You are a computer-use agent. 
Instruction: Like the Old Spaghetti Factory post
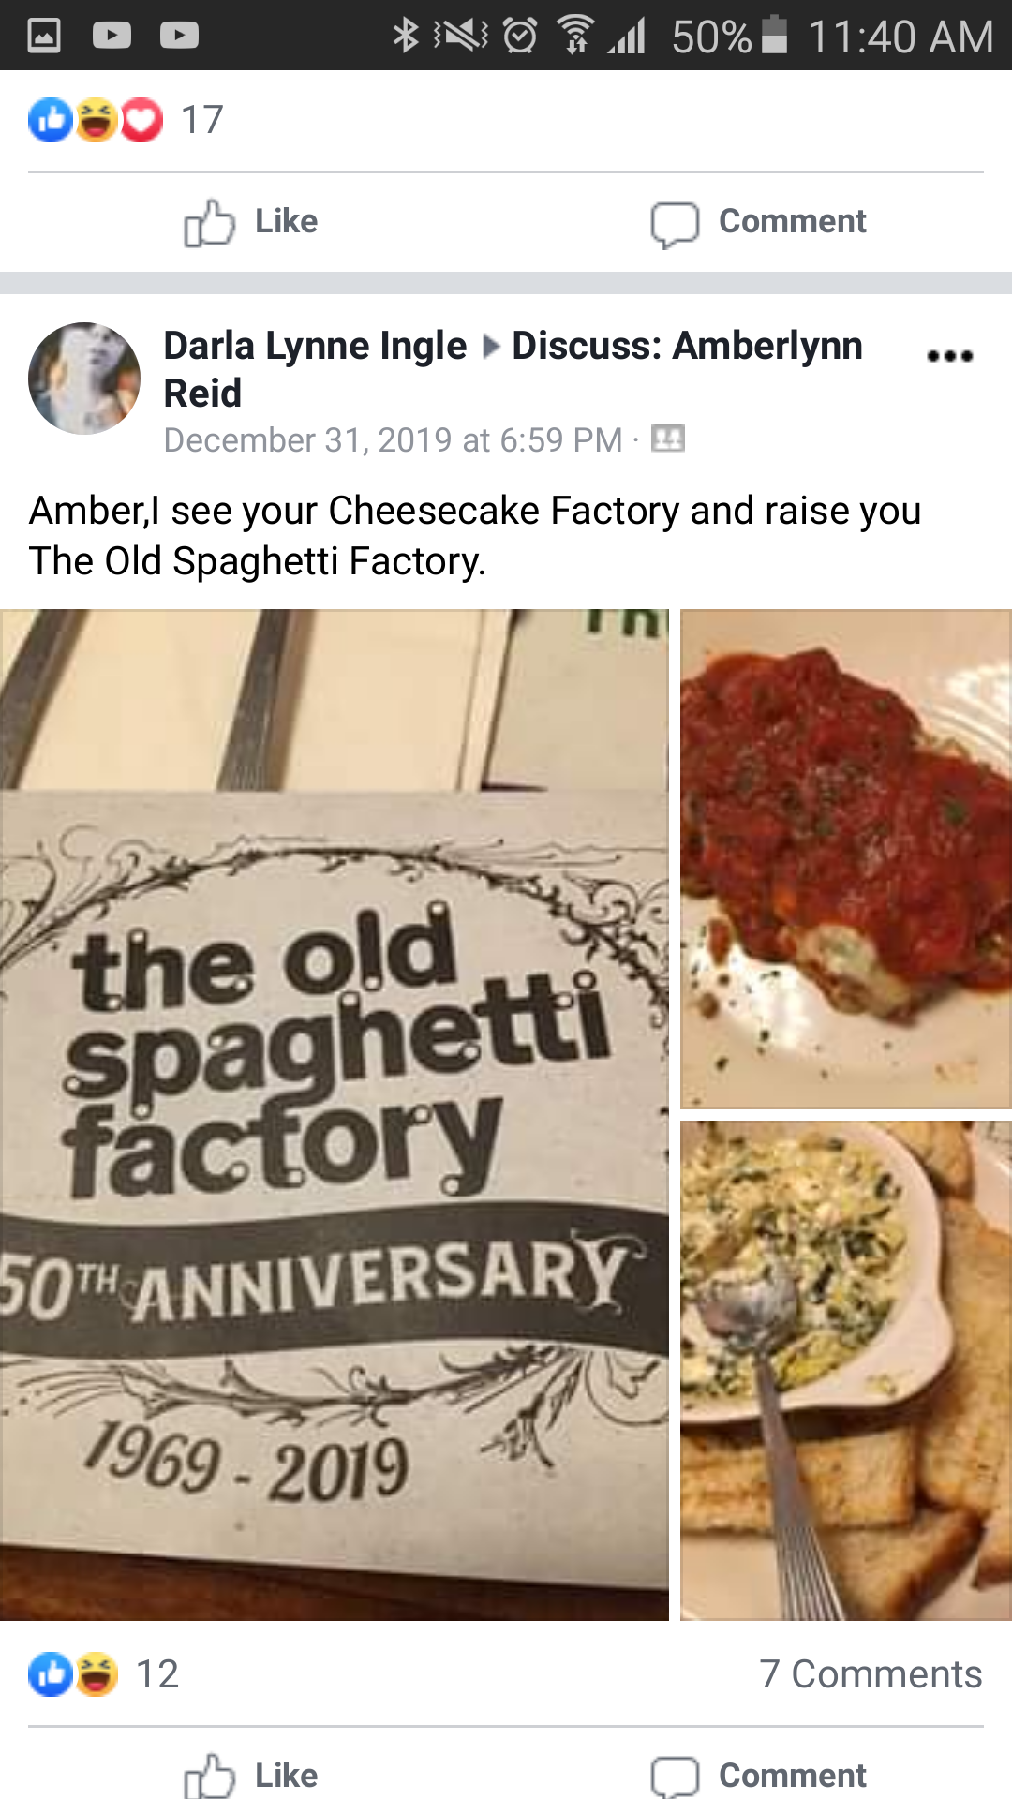click(x=251, y=1776)
